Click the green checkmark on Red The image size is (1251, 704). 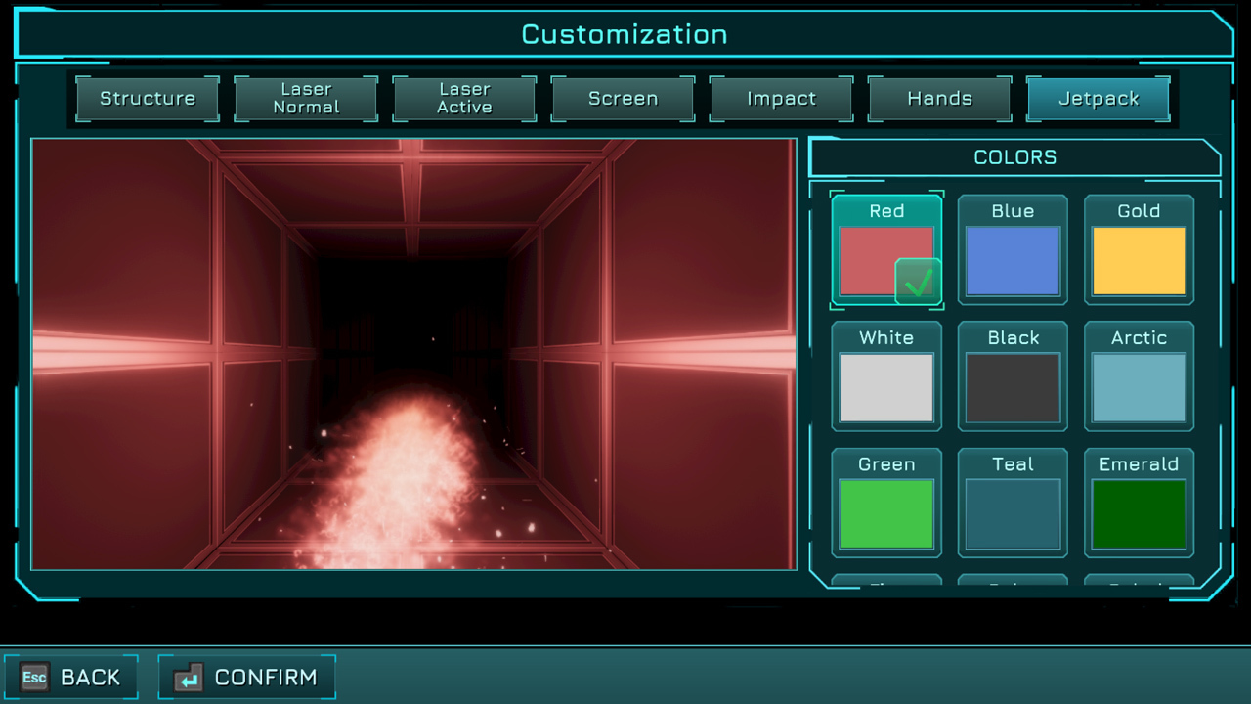point(918,283)
